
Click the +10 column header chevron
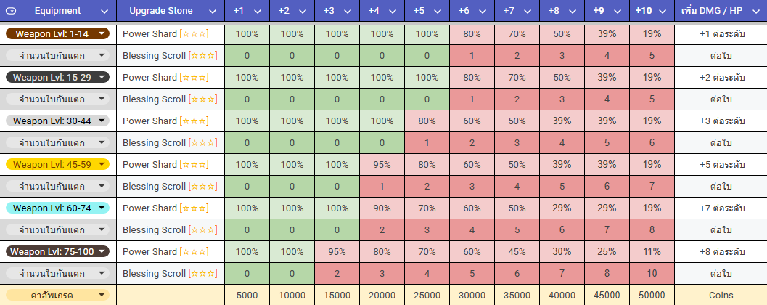663,12
